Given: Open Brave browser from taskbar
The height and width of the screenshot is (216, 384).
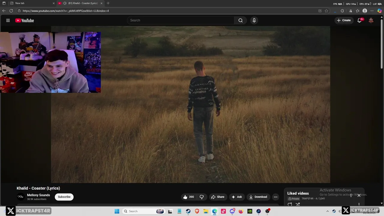Looking at the screenshot, I should (197, 211).
